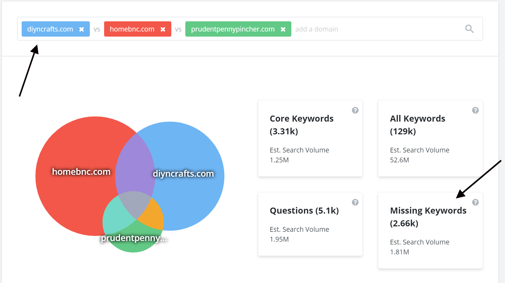Open help for Missing Keywords card
Screen dimensions: 505x283
[475, 202]
